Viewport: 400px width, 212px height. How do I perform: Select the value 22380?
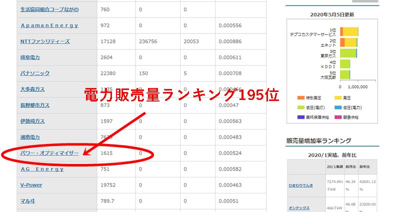[x=108, y=73]
